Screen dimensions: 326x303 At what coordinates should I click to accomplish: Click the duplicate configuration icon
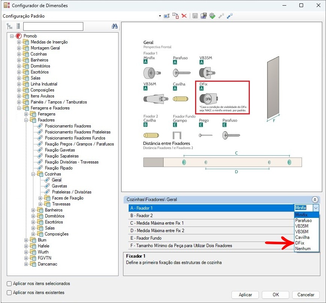tap(176, 16)
